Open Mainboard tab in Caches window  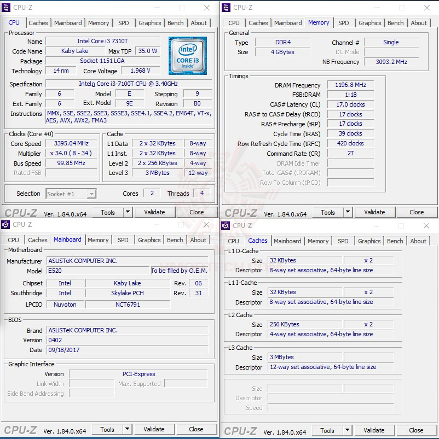coord(287,241)
